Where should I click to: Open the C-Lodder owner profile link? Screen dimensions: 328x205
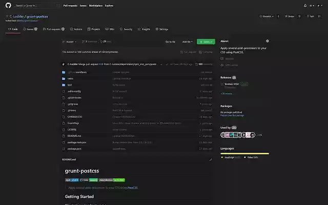coord(17,16)
